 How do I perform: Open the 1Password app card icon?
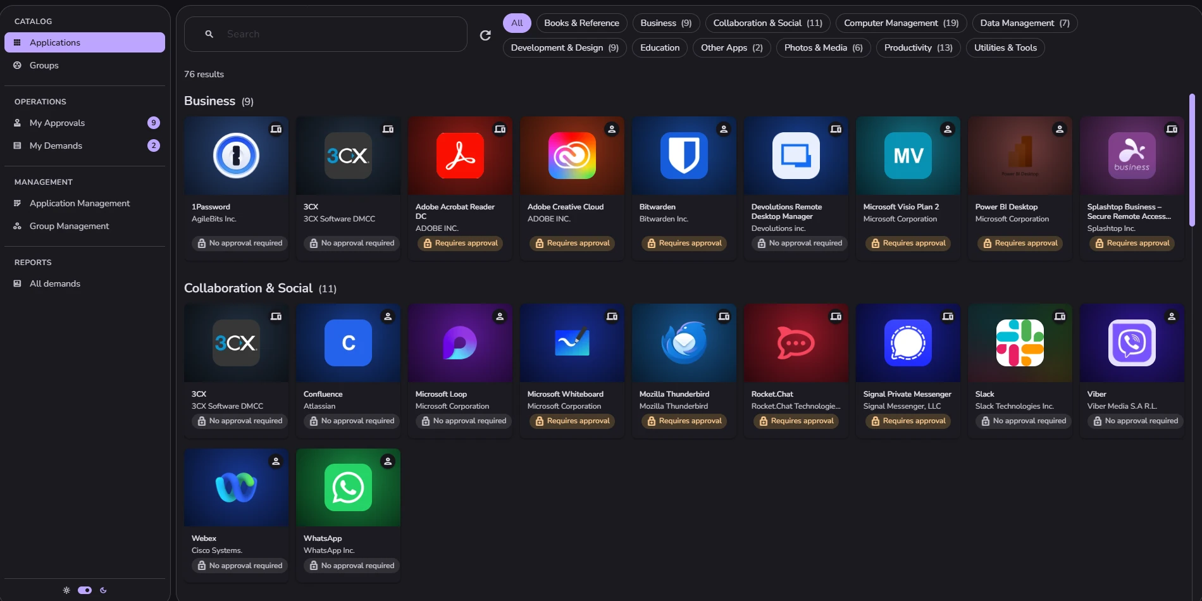(x=236, y=156)
